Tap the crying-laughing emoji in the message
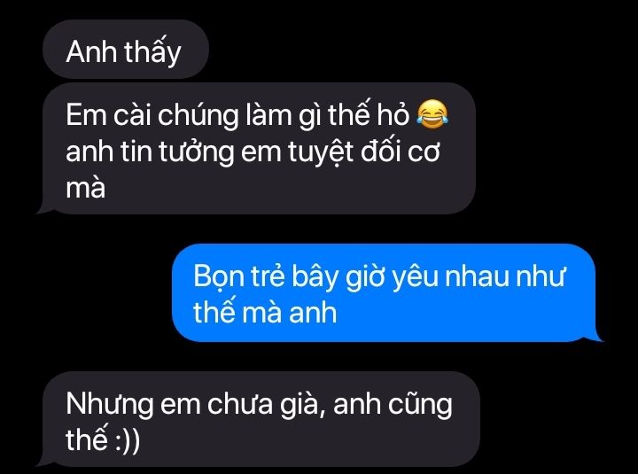 point(432,114)
